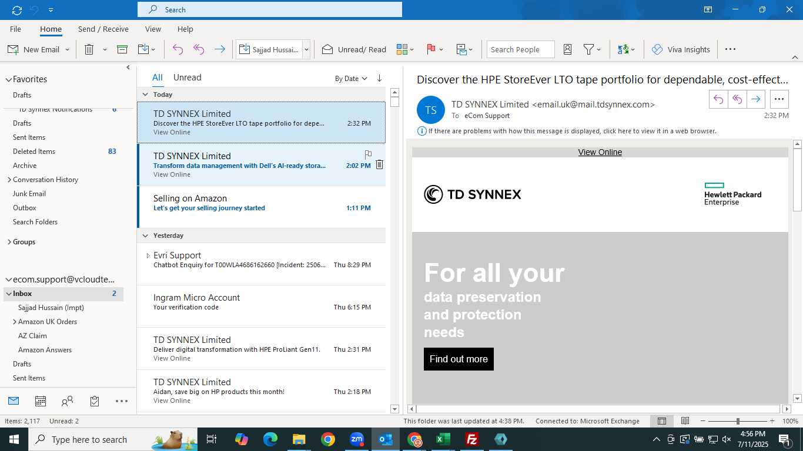Click the zoom in plus button
Screen dimensions: 803x451
click(772, 421)
